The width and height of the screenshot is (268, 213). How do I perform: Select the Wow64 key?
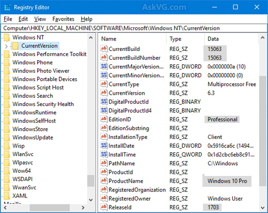click(x=22, y=171)
